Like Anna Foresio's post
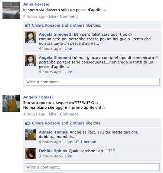 point(52,16)
